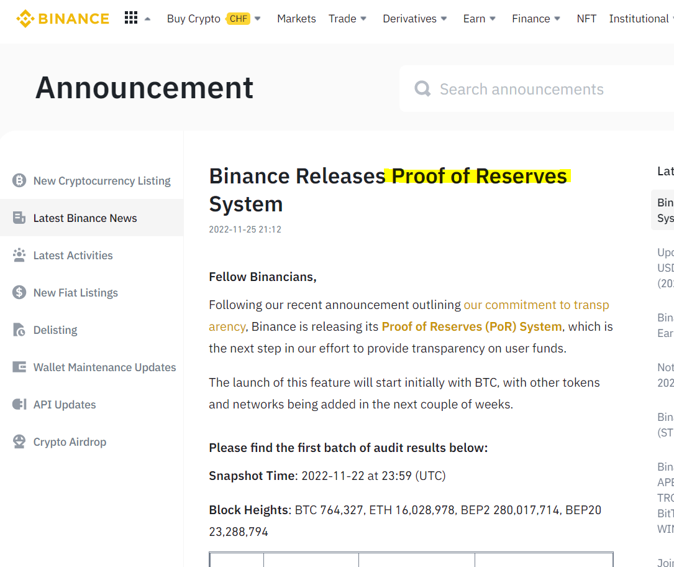Click the New Fiat Listings dollar icon

pos(19,293)
